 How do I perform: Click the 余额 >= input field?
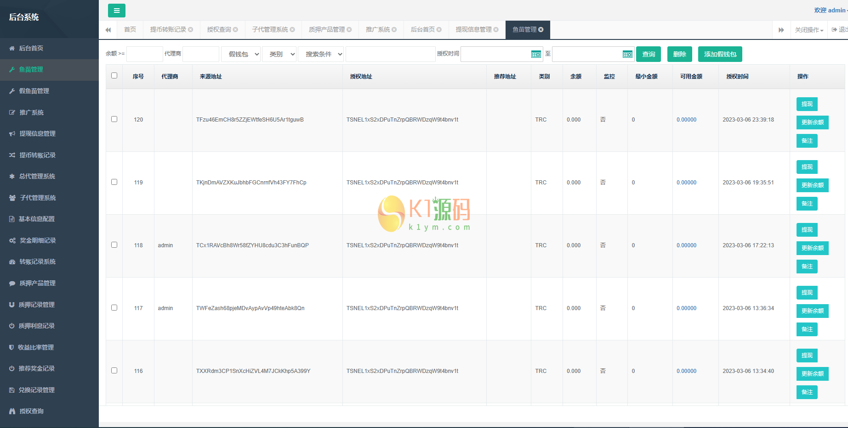144,54
